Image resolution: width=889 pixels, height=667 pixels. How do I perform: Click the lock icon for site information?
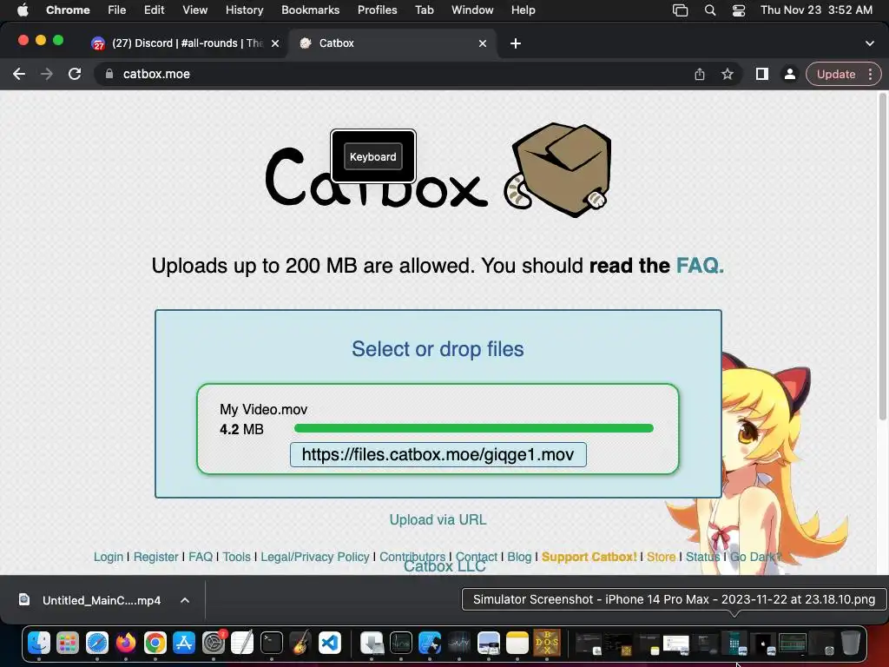[109, 74]
